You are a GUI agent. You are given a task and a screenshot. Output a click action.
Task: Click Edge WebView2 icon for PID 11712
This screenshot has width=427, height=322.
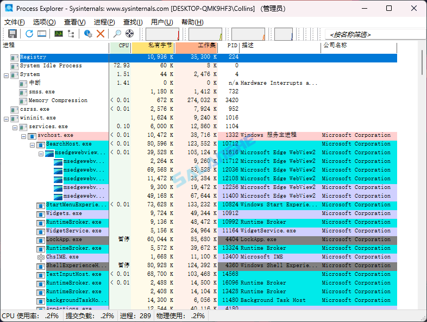pyautogui.click(x=58, y=162)
